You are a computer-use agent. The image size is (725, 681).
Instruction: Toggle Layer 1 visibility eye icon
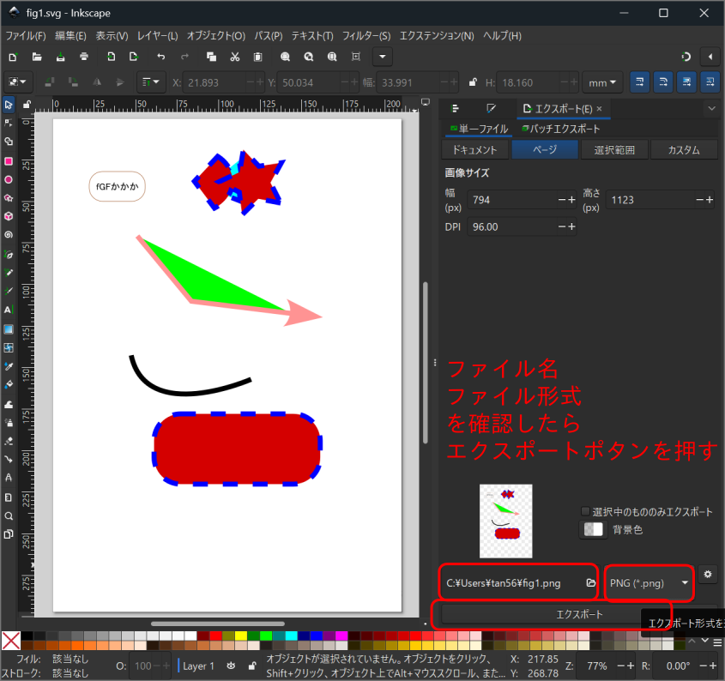tap(232, 666)
